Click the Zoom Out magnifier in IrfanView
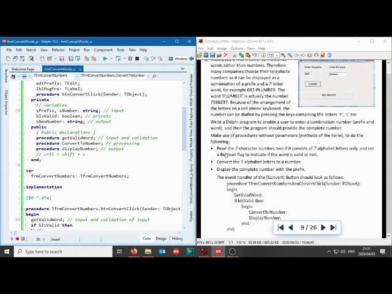This screenshot has width=392, height=294. click(x=290, y=55)
